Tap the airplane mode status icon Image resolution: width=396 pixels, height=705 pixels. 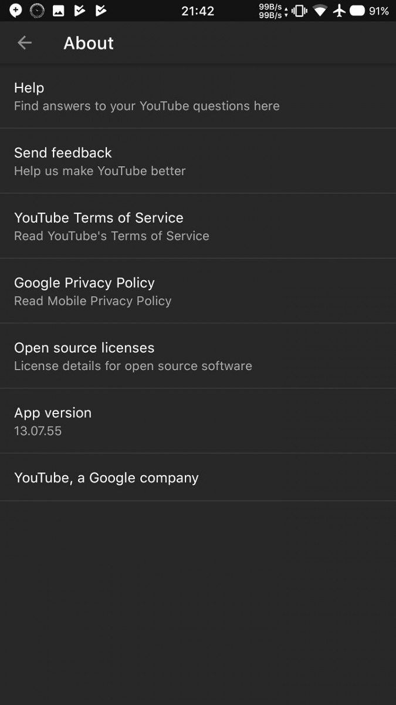coord(339,11)
